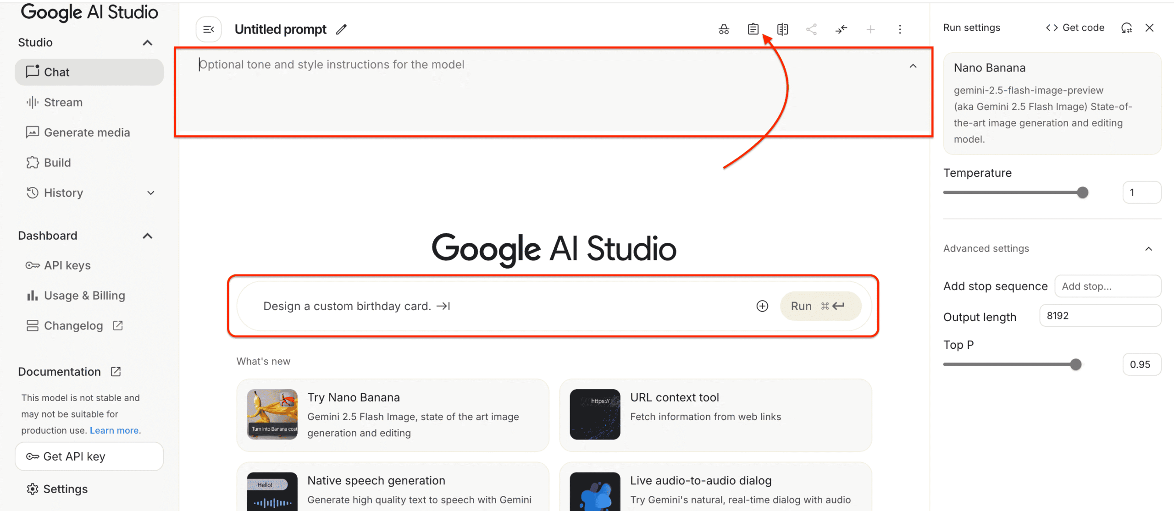1174x511 pixels.
Task: Open API keys page
Action: tap(89, 265)
